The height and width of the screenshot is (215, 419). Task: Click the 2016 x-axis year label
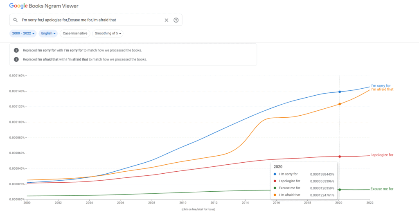coord(276,203)
